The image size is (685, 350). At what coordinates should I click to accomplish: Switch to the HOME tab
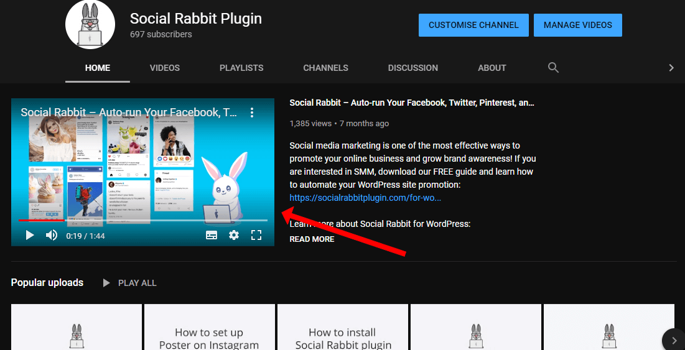coord(98,68)
